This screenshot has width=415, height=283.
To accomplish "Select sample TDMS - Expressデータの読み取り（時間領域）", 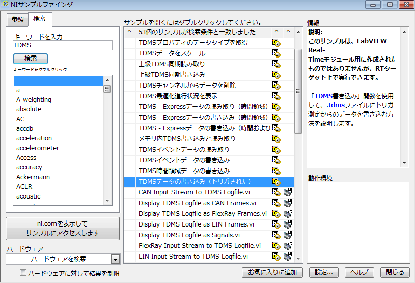I will (x=203, y=107).
